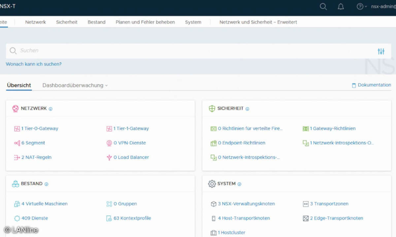Open '2 Edge-Transportknoten' link

pyautogui.click(x=337, y=218)
